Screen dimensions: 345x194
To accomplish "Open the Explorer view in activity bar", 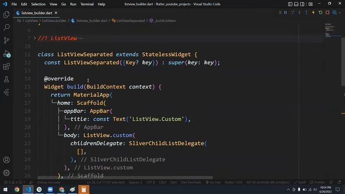I will (6, 15).
